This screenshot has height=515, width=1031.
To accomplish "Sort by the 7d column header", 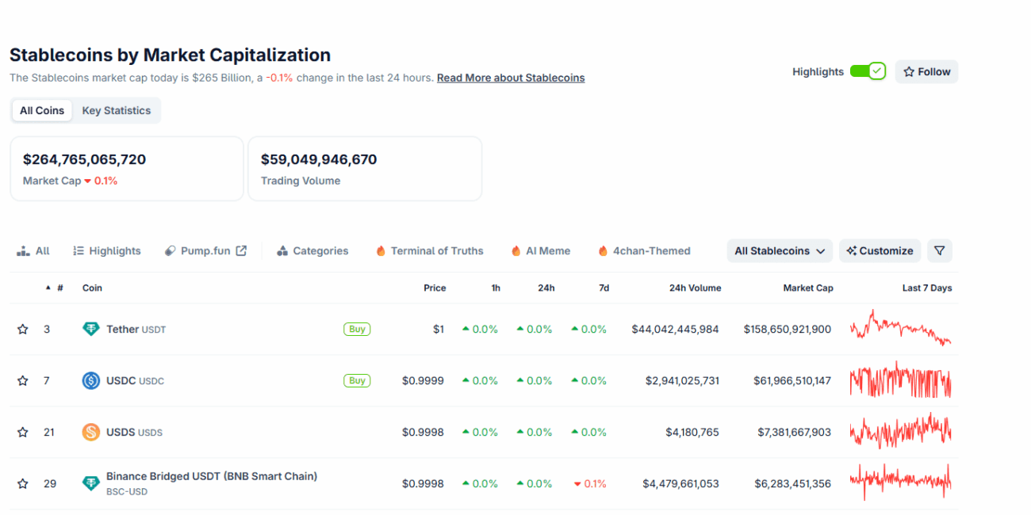I will [x=604, y=288].
